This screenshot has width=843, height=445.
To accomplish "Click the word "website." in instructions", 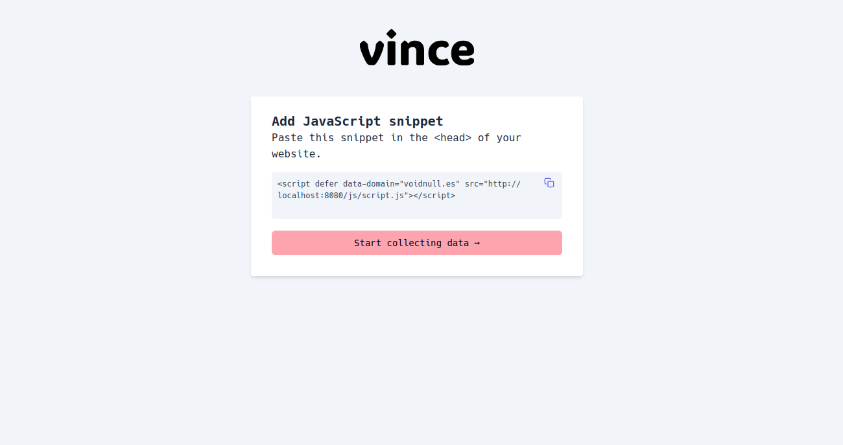I will point(296,154).
